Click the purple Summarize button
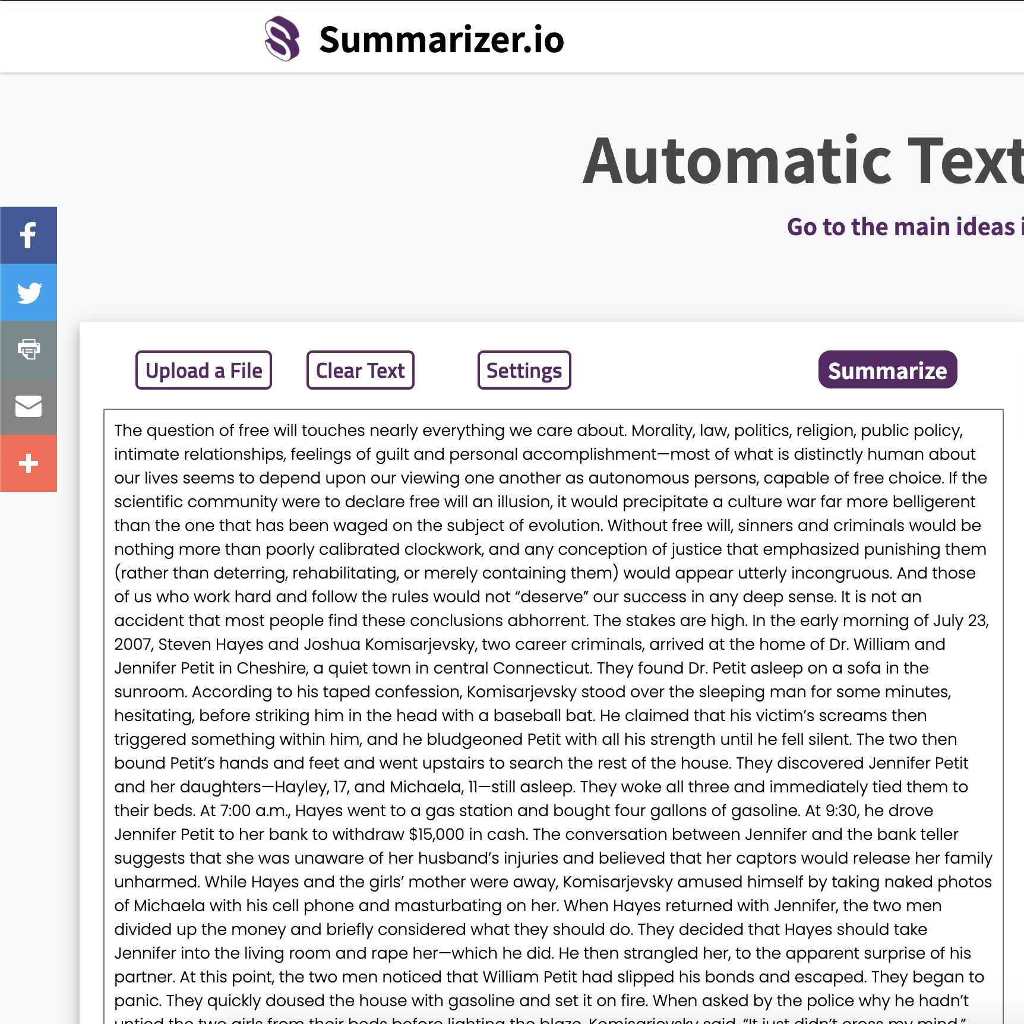1024x1024 pixels. (888, 370)
